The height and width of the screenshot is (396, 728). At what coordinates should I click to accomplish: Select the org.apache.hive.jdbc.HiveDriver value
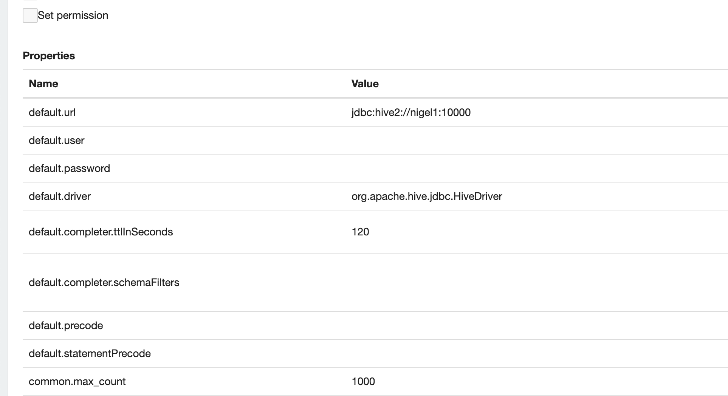coord(427,196)
